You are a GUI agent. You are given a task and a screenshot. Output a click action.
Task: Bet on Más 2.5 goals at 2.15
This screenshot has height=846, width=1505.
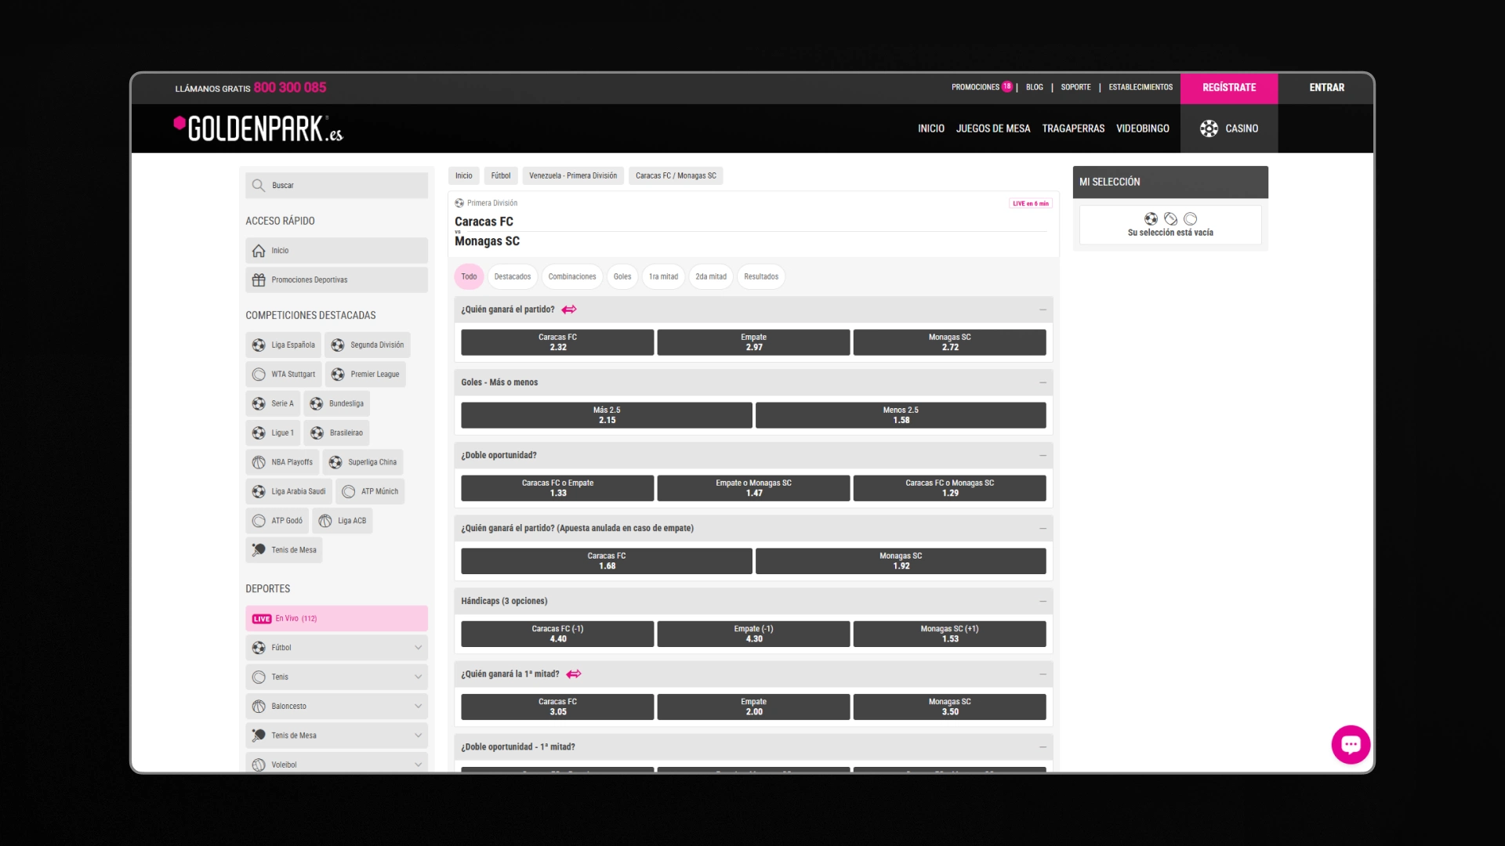[x=607, y=415]
